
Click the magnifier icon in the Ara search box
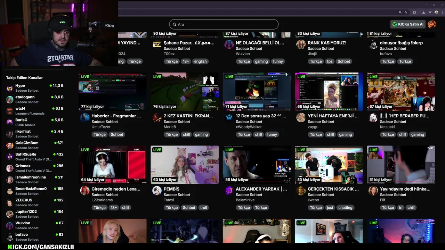174,24
